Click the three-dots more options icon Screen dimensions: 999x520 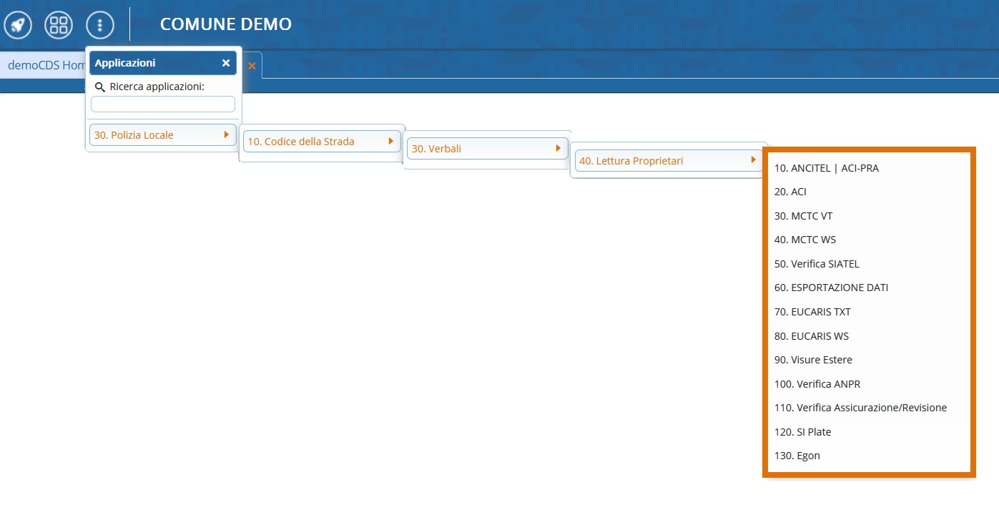(100, 25)
